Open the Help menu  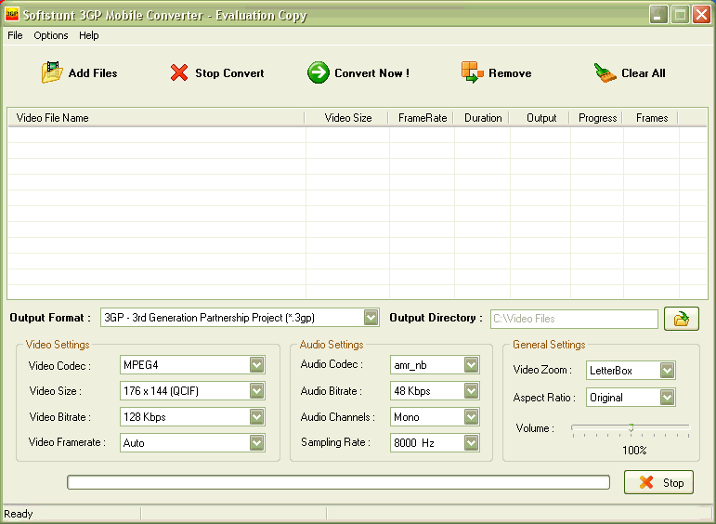pyautogui.click(x=88, y=35)
